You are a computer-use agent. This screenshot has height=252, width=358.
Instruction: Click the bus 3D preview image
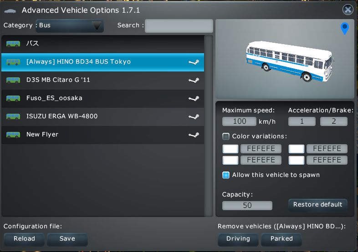(285, 59)
